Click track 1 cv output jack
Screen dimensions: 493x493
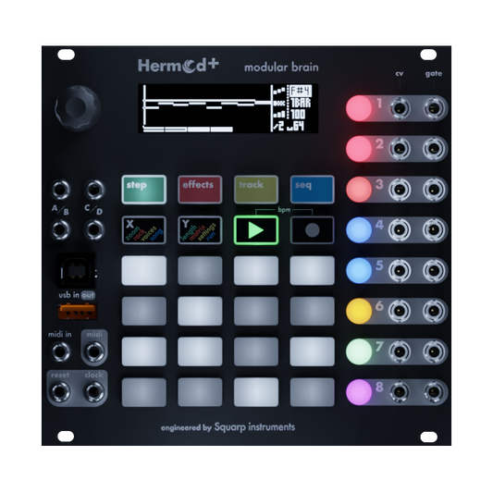(400, 108)
